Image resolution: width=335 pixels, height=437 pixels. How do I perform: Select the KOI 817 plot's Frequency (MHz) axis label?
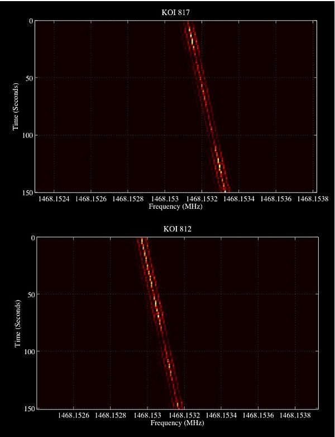175,206
